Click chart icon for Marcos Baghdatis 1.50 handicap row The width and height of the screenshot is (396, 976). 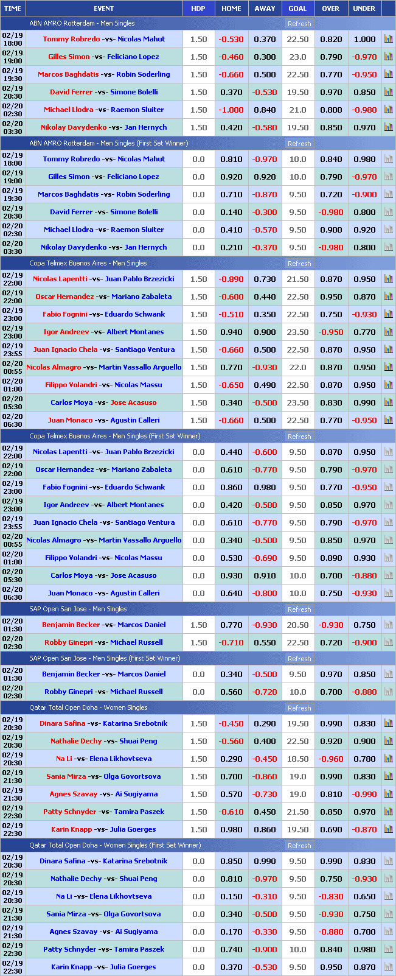click(x=388, y=74)
